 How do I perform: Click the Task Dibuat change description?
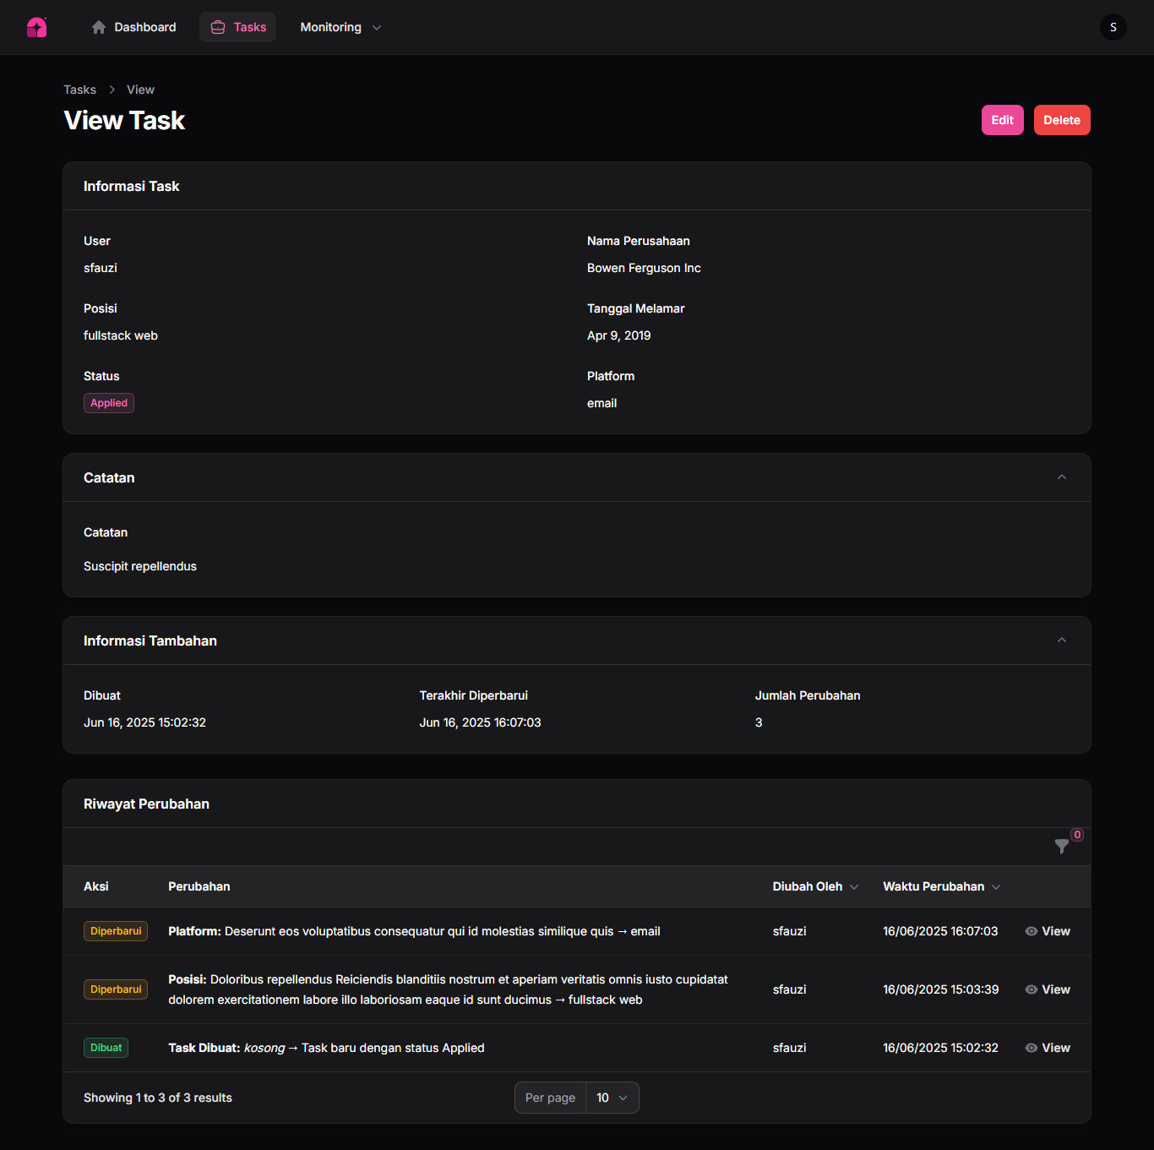point(326,1048)
